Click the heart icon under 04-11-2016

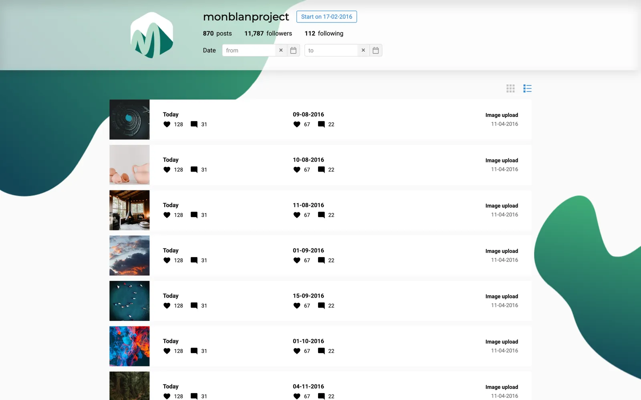[x=297, y=396]
